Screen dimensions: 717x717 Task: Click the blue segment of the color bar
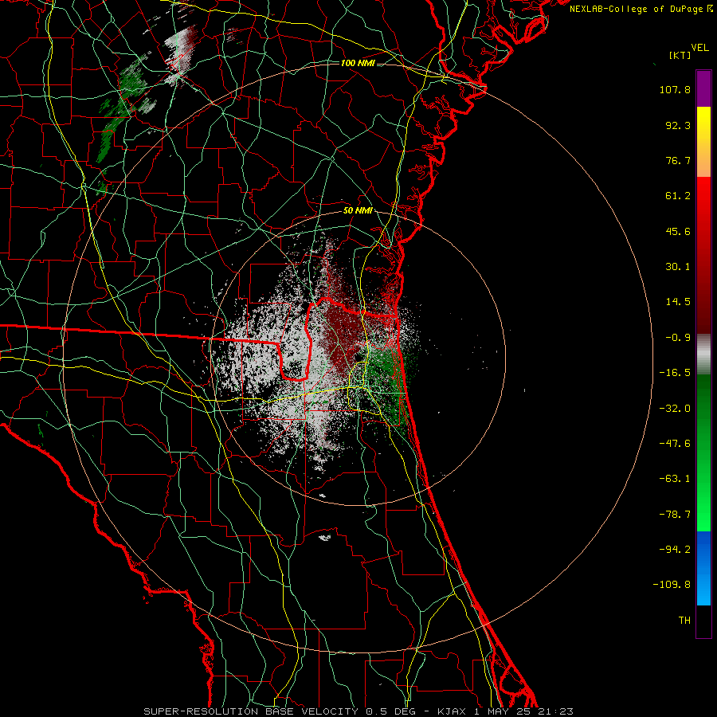[x=703, y=568]
